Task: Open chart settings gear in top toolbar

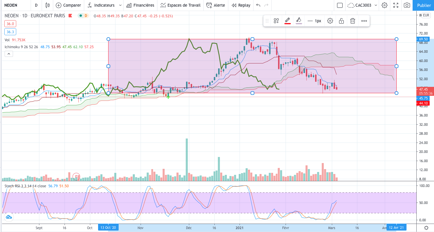Action: 385,5
